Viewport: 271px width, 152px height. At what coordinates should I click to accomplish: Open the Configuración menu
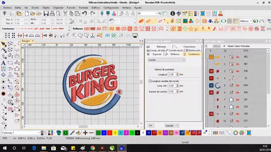[111, 8]
